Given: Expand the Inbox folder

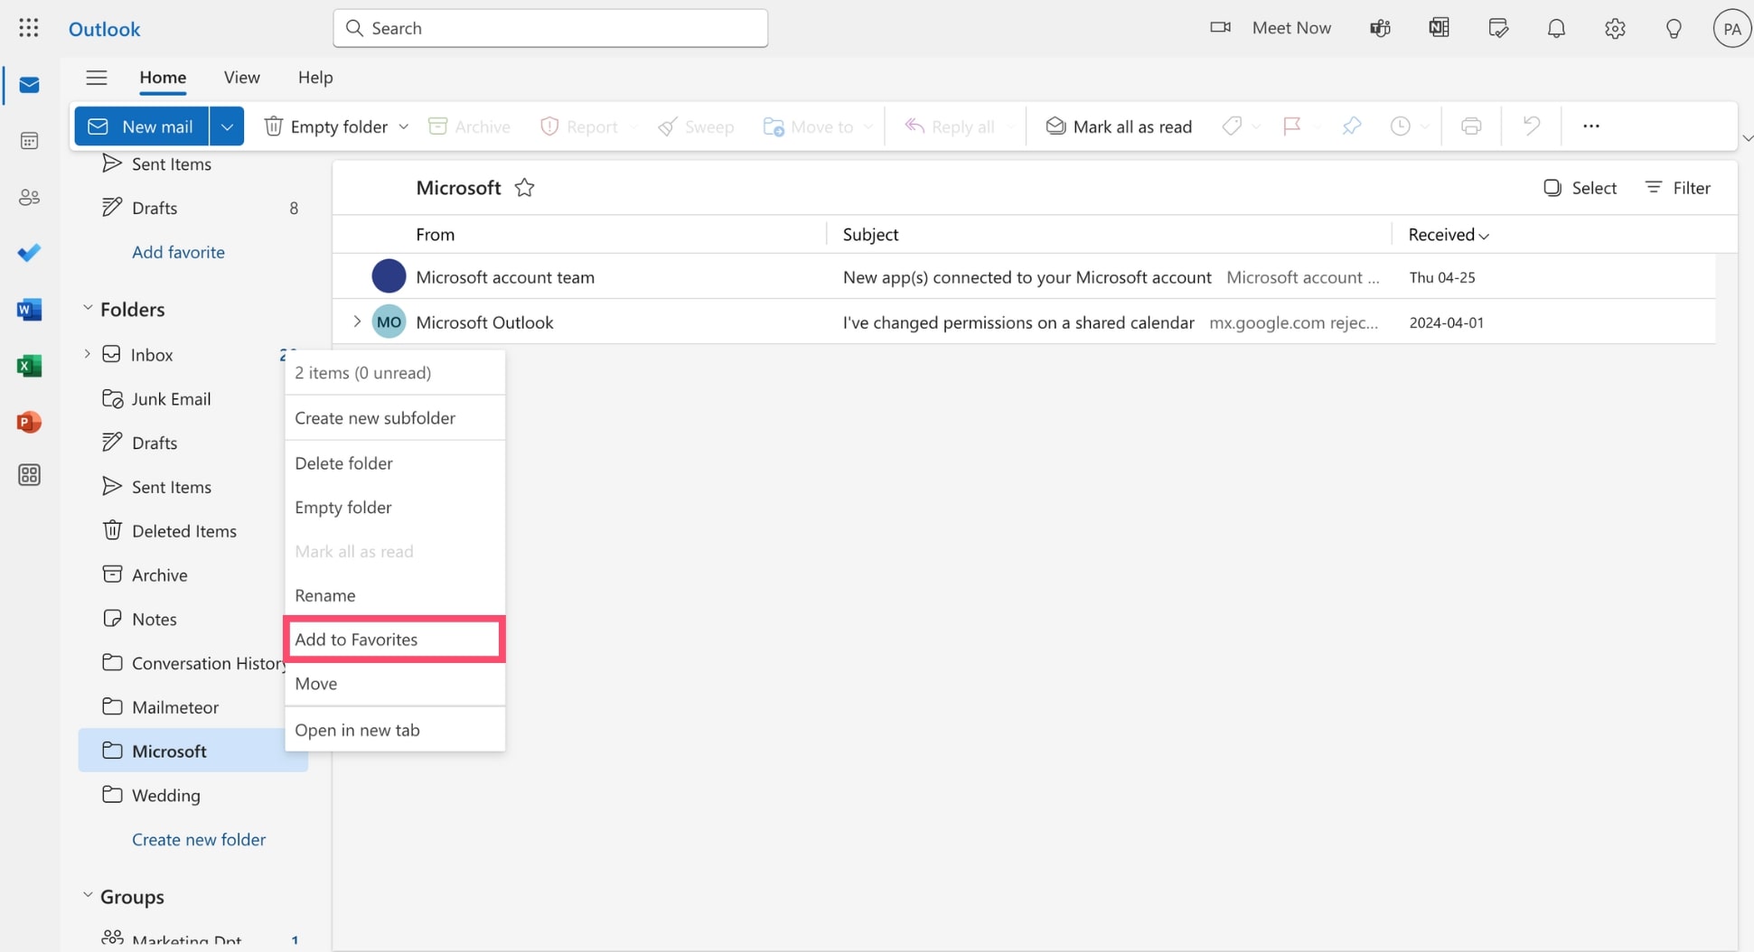Looking at the screenshot, I should (87, 354).
